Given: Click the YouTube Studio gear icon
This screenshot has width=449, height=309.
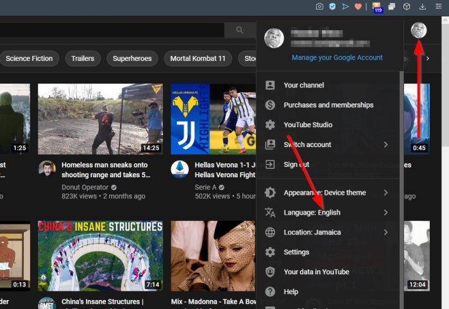Looking at the screenshot, I should pos(270,125).
